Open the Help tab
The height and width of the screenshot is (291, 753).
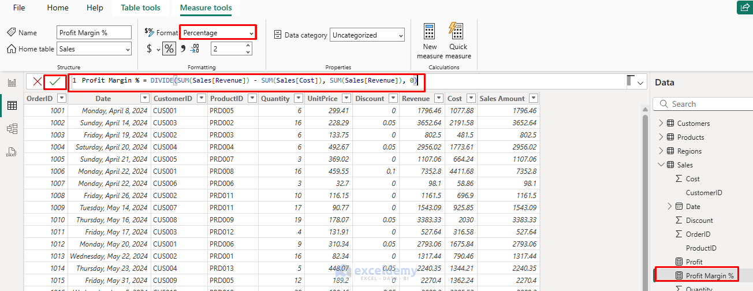click(x=95, y=8)
